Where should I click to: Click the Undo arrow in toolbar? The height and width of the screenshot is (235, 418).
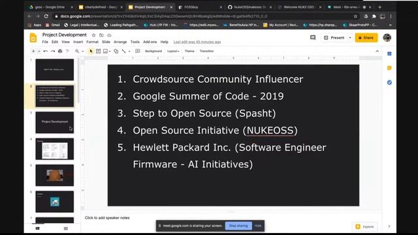click(x=46, y=51)
